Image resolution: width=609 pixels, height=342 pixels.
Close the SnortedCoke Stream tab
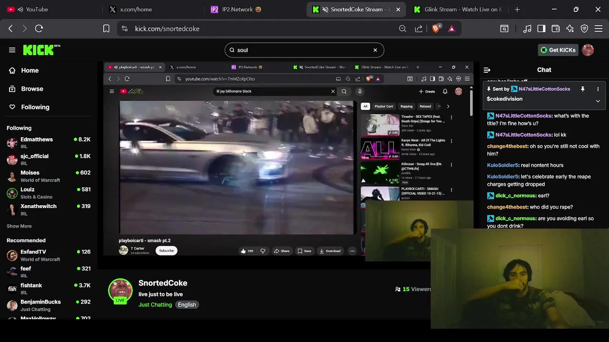pyautogui.click(x=398, y=9)
